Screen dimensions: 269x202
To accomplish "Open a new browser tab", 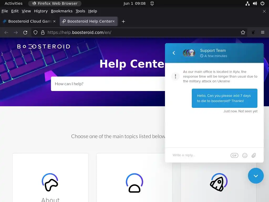I will (123, 22).
